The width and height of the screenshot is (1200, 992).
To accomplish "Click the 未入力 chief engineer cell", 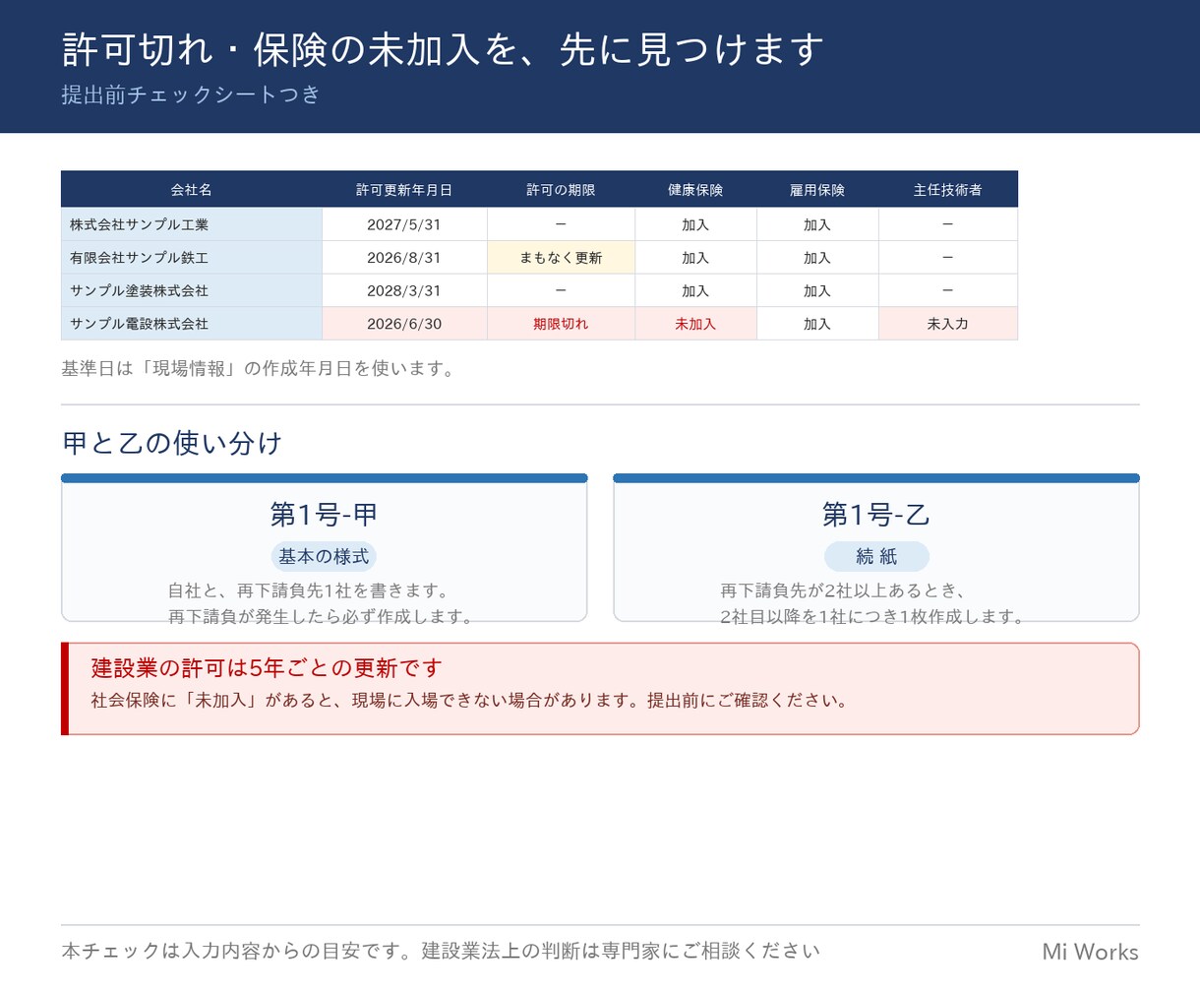I will point(948,324).
